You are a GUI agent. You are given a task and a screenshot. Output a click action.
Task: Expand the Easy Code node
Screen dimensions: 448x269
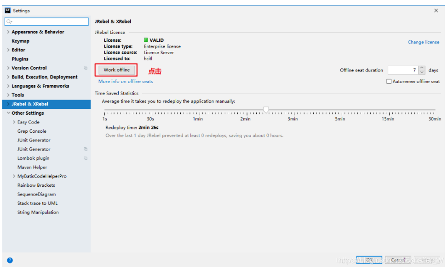[x=14, y=122]
